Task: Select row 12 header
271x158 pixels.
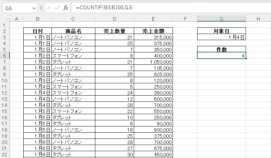Action: [x=5, y=93]
